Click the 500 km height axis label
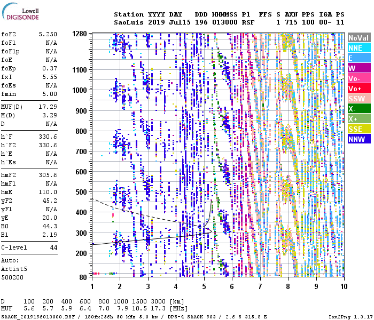Screen dimensions: 374x320 (81, 192)
